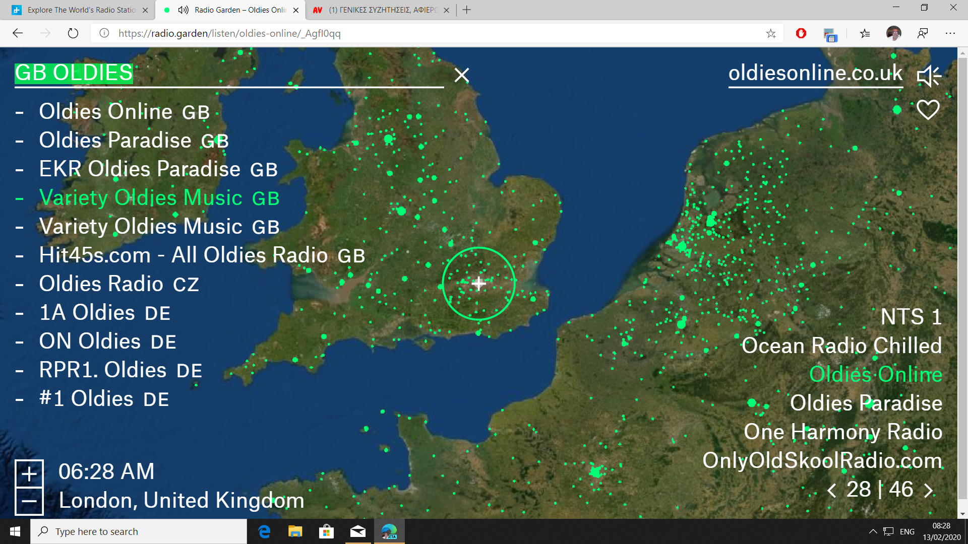Add this page to favorites star
The image size is (968, 544).
(771, 33)
